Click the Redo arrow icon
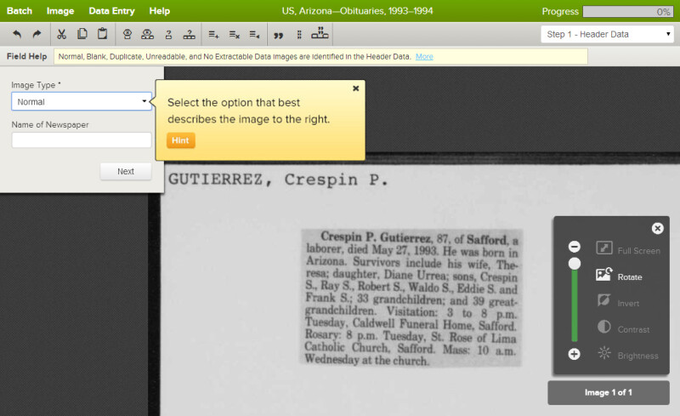This screenshot has width=680, height=416. (x=37, y=34)
